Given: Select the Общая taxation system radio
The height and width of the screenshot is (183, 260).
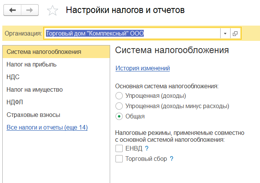Looking at the screenshot, I should click(x=119, y=116).
